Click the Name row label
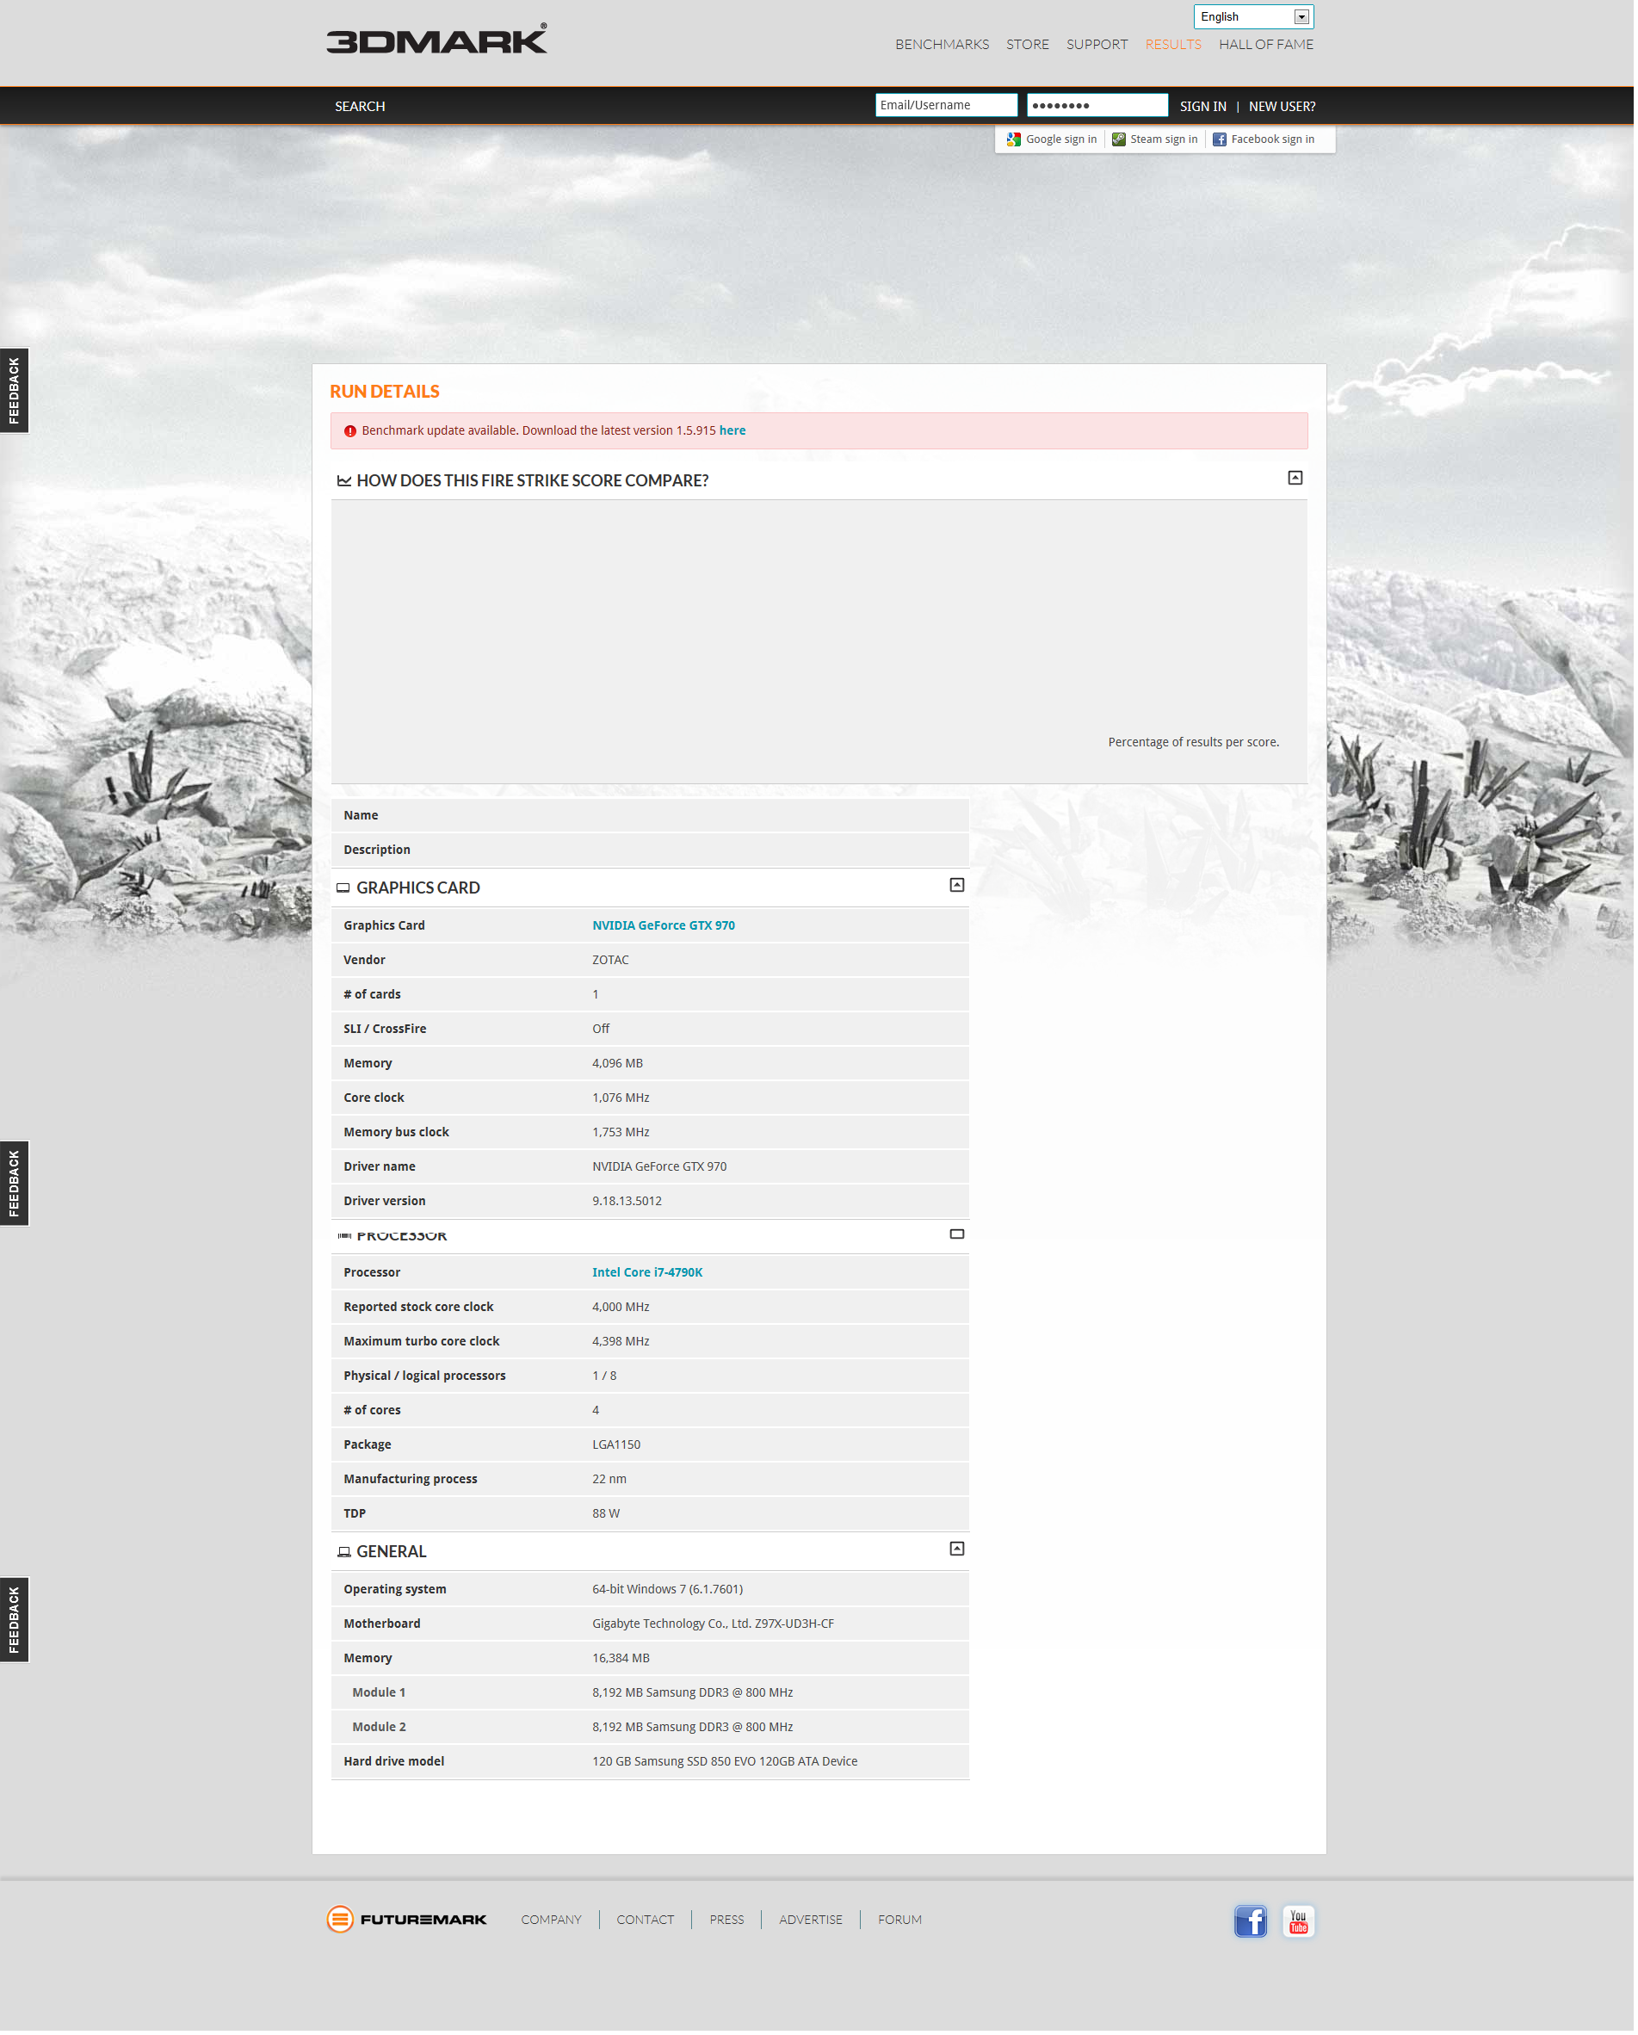Viewport: 1638px width, 2035px height. [x=361, y=815]
